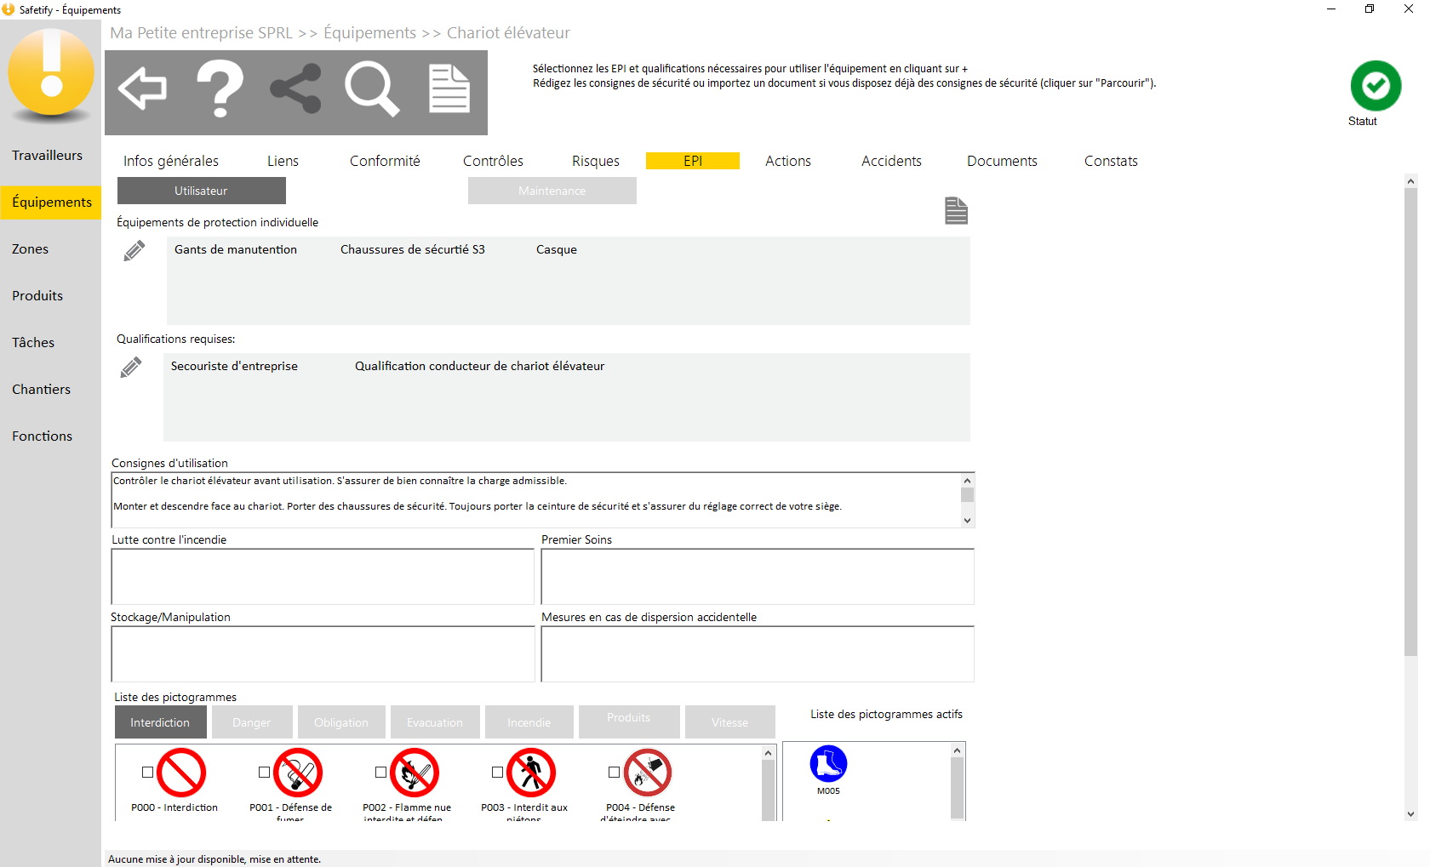The width and height of the screenshot is (1430, 867).
Task: Edit protective equipment list with pencil icon
Action: 134,250
